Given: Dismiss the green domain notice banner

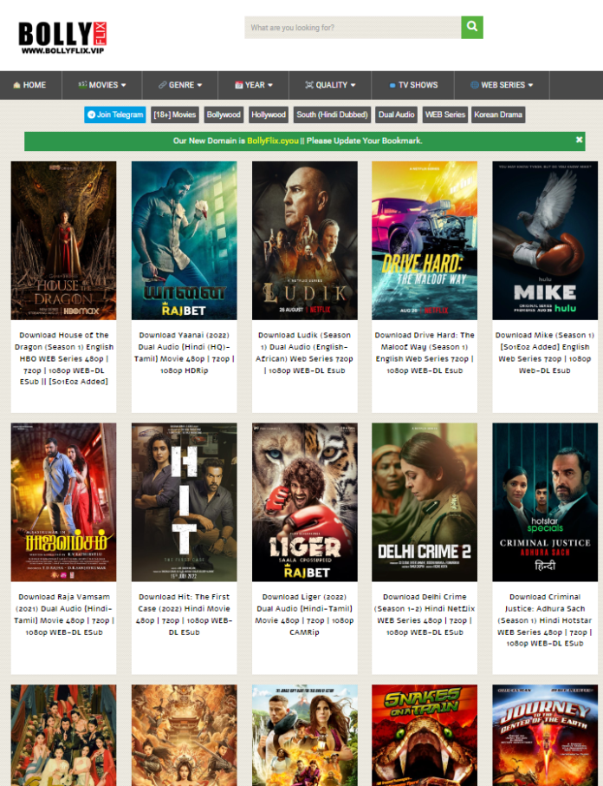Looking at the screenshot, I should point(579,140).
